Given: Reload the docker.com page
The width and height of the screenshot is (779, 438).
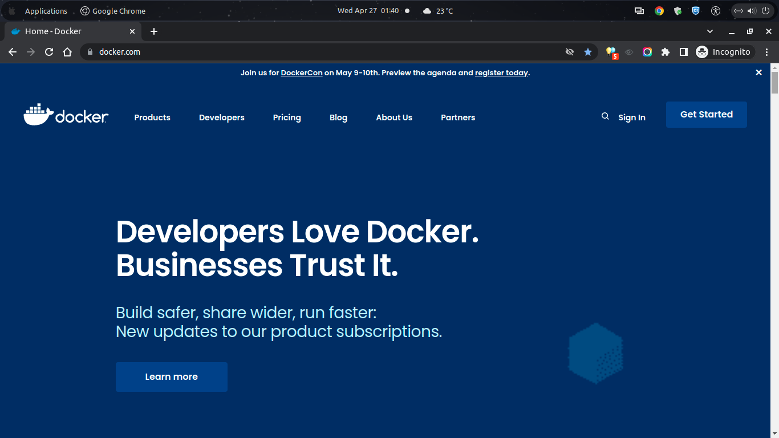Looking at the screenshot, I should coord(49,52).
